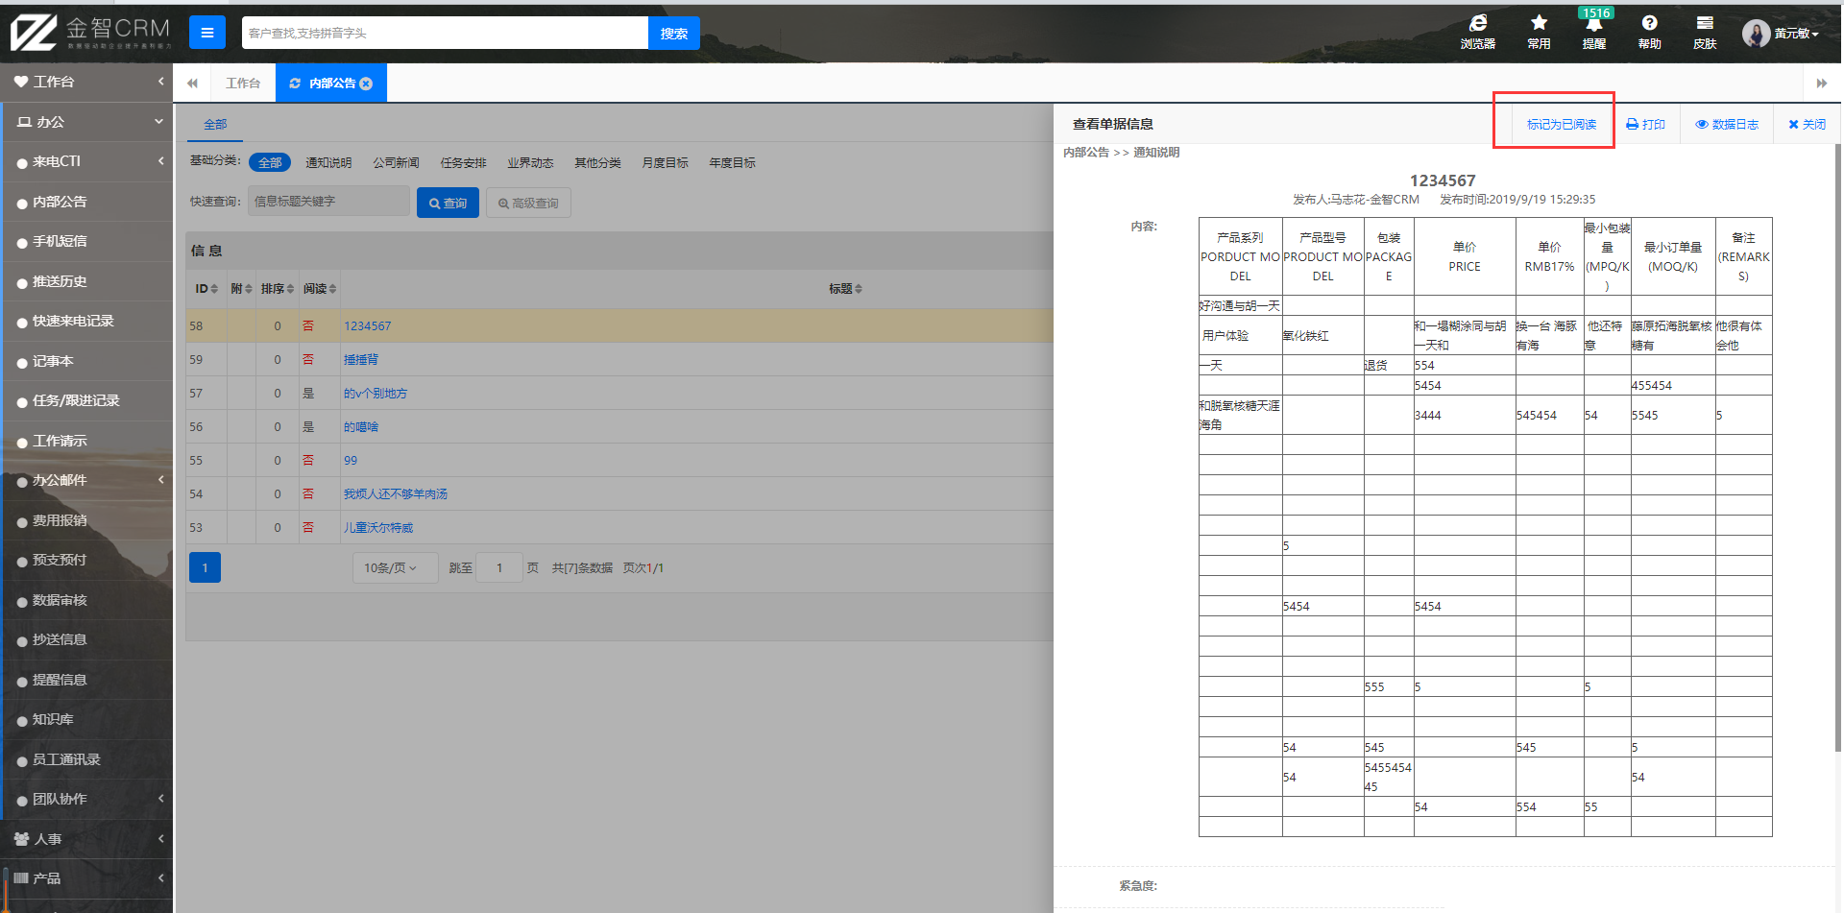Click the 高级查询 advanced query button

528,203
